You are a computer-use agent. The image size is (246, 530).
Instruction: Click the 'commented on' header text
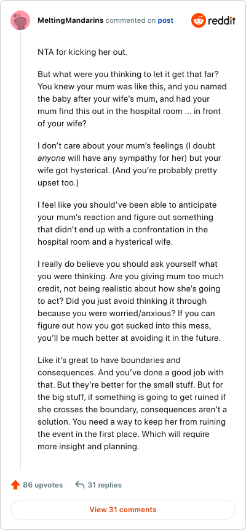(130, 20)
